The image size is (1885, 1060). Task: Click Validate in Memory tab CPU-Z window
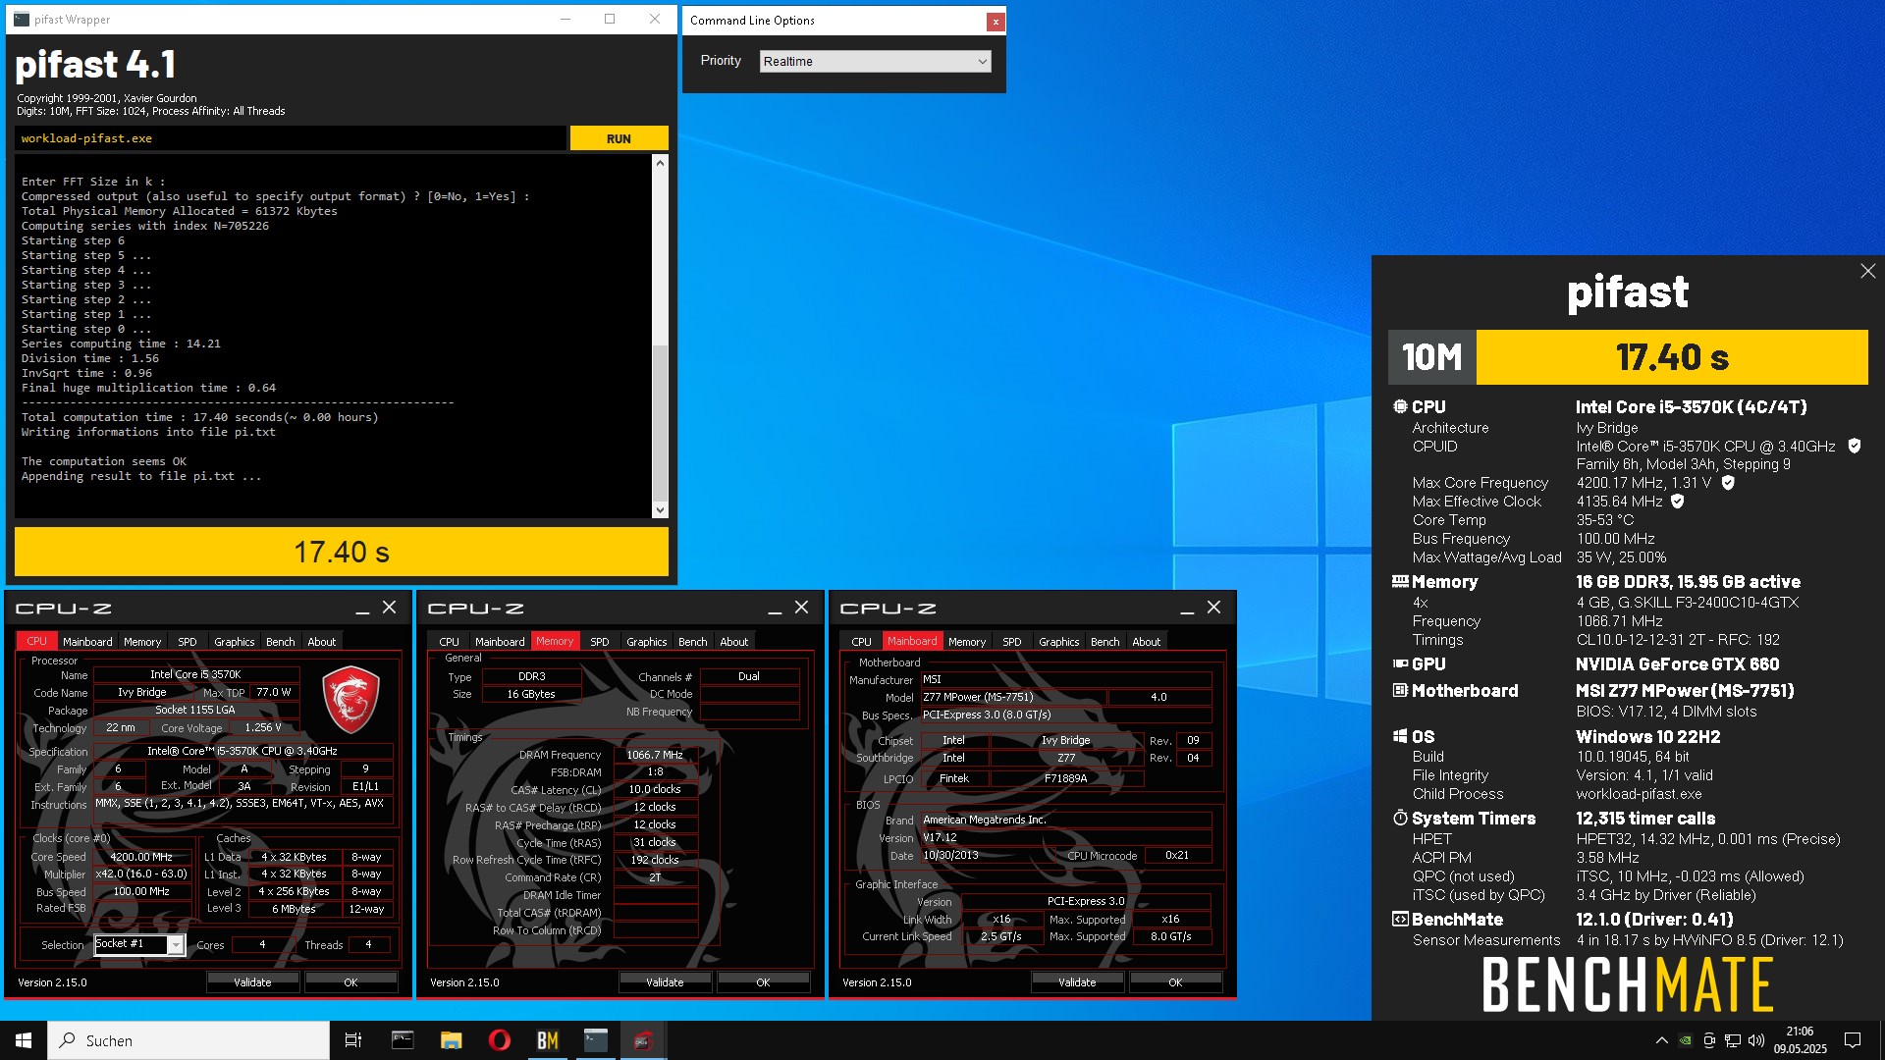click(x=665, y=981)
